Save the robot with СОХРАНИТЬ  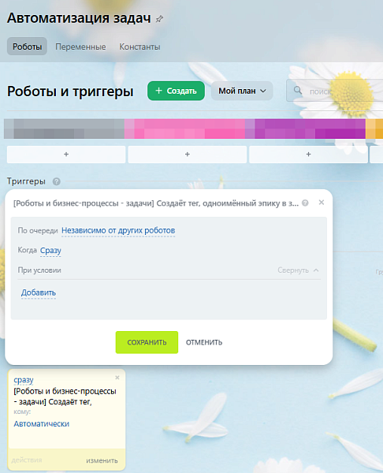(147, 342)
